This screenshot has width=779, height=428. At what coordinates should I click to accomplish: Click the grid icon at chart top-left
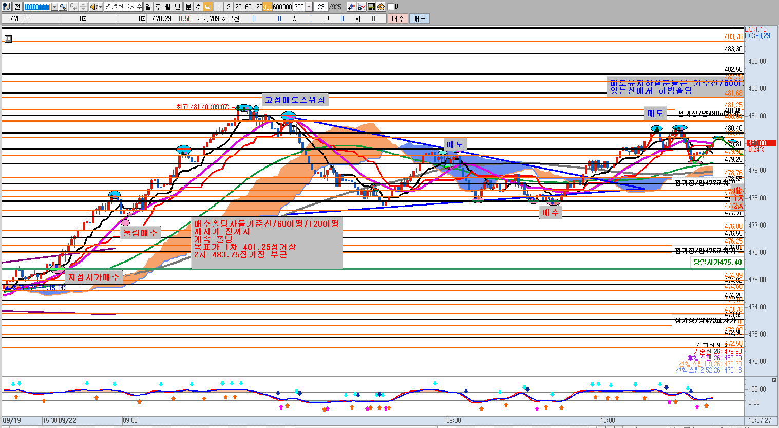[8, 39]
